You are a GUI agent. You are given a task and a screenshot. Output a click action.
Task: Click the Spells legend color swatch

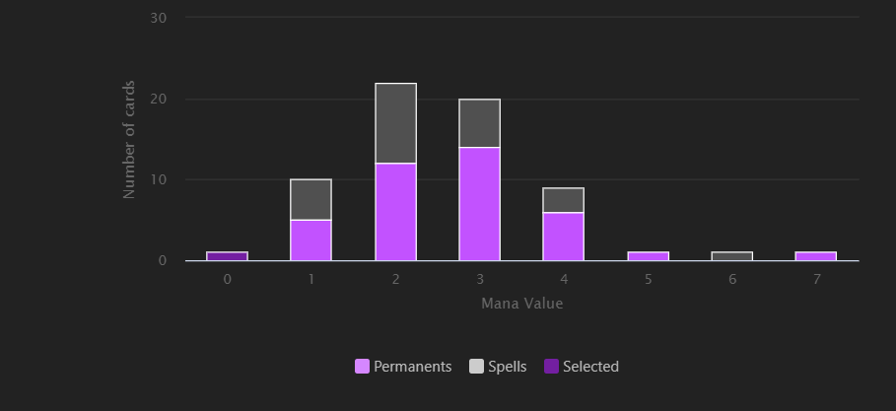click(476, 367)
